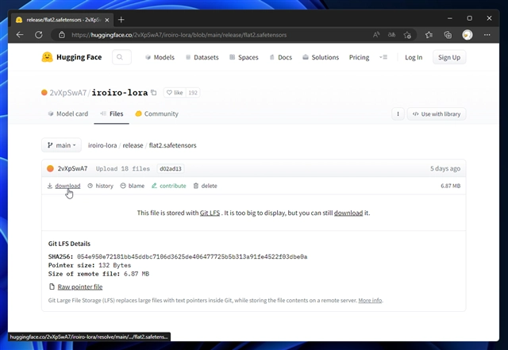Open the Docs page
Viewport: 508px width, 350px height.
pos(280,57)
